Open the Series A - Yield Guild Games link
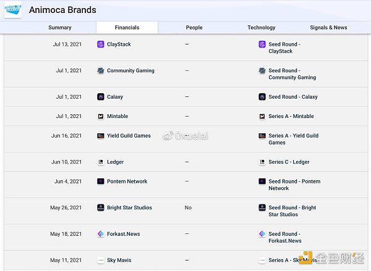Screen dimensions: 371x271 click(293, 139)
